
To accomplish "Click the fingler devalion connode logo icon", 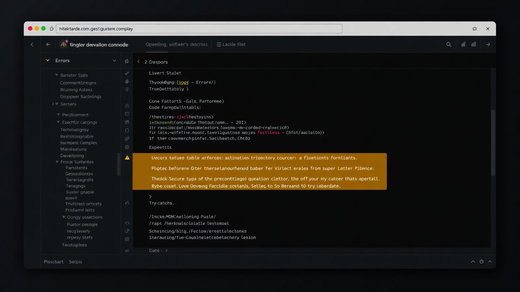I will coord(64,44).
